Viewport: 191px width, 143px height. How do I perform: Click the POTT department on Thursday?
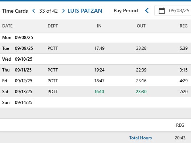(53, 70)
